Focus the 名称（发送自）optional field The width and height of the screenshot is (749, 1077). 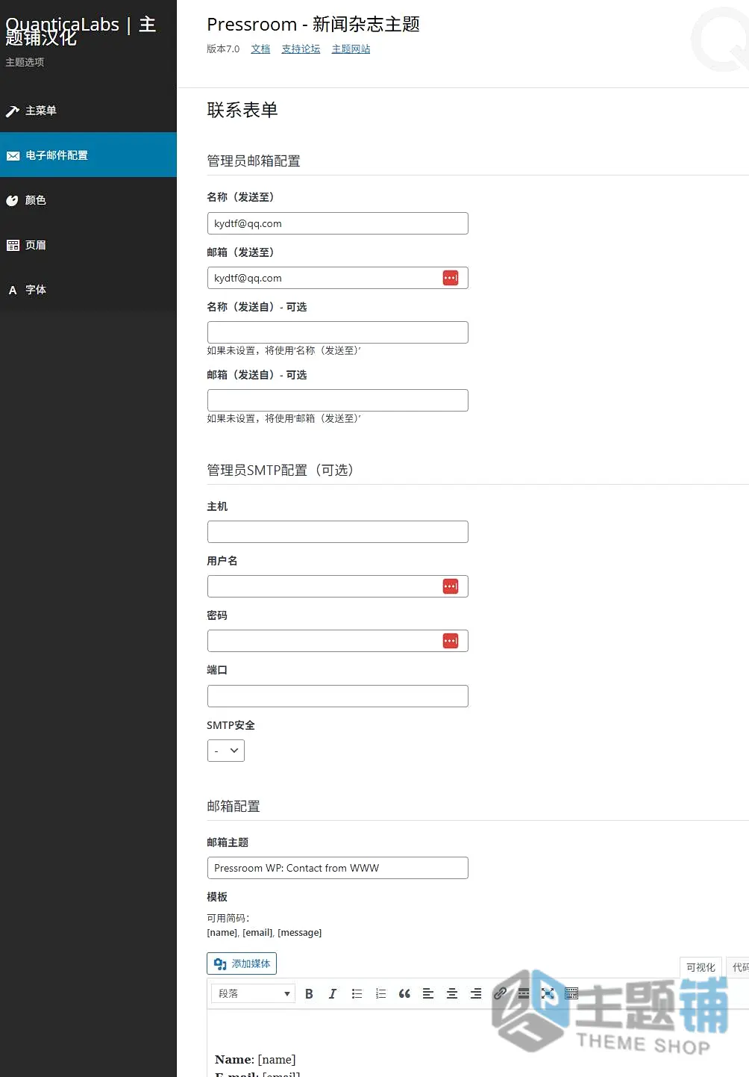tap(337, 332)
